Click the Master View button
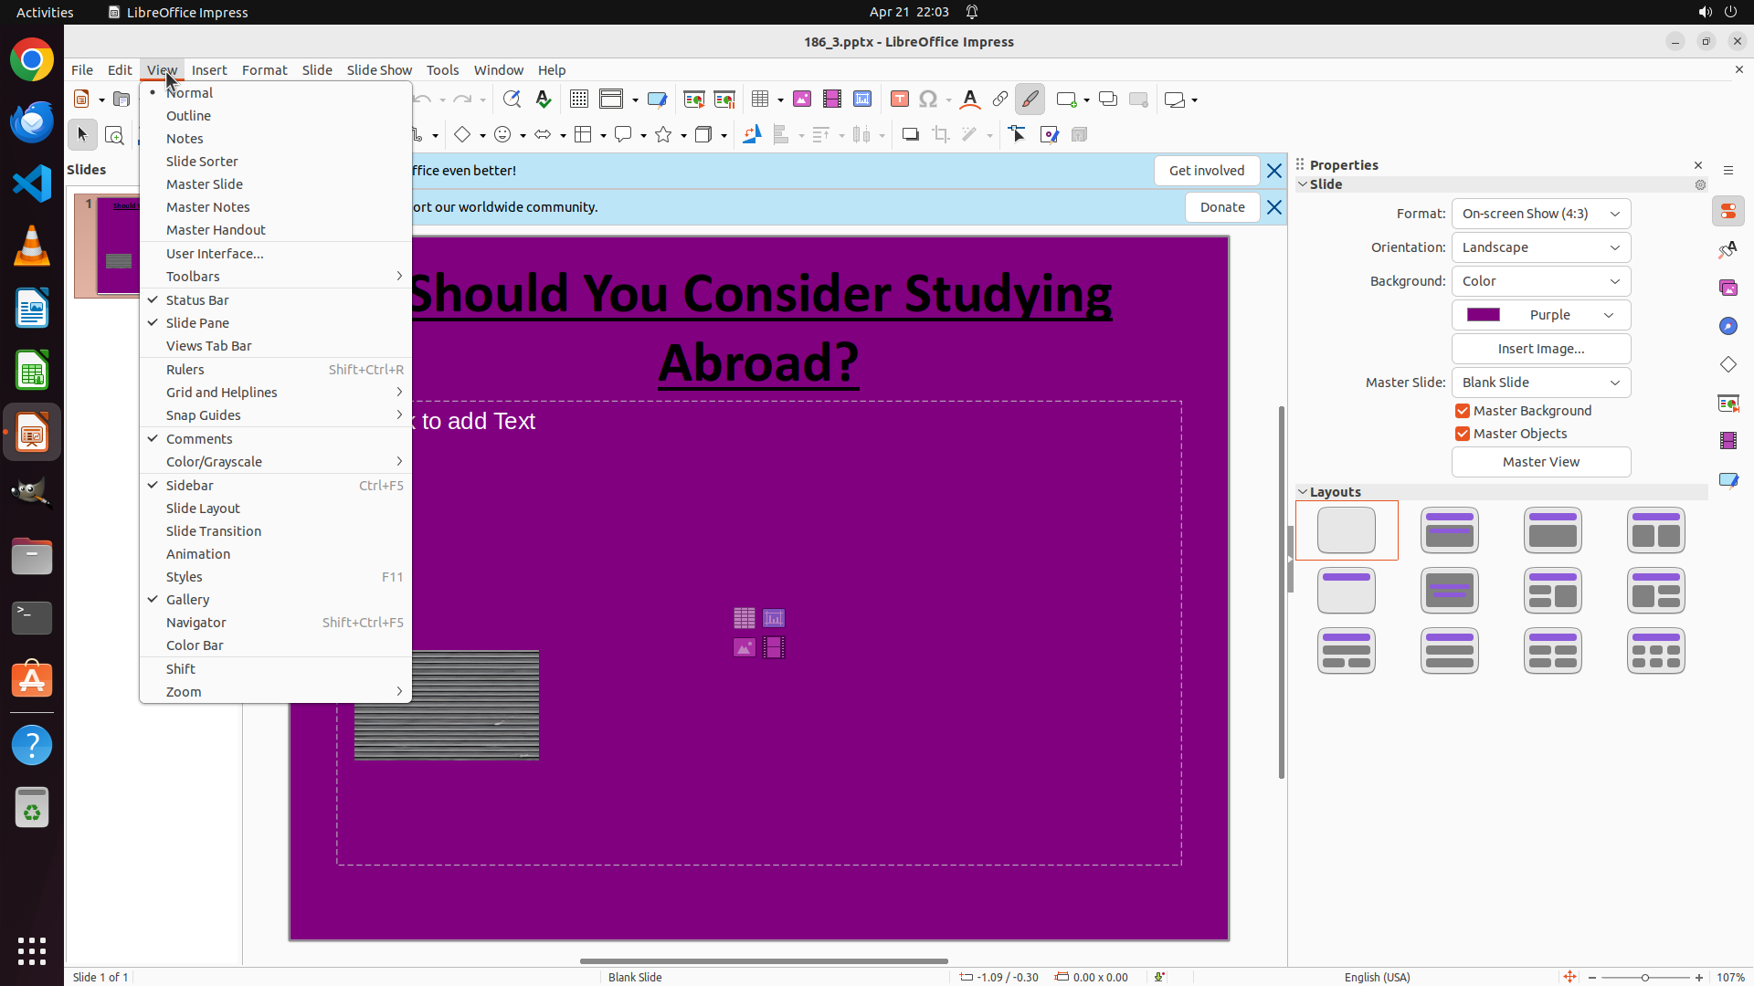Screen dimensions: 1754x986 coord(1540,462)
